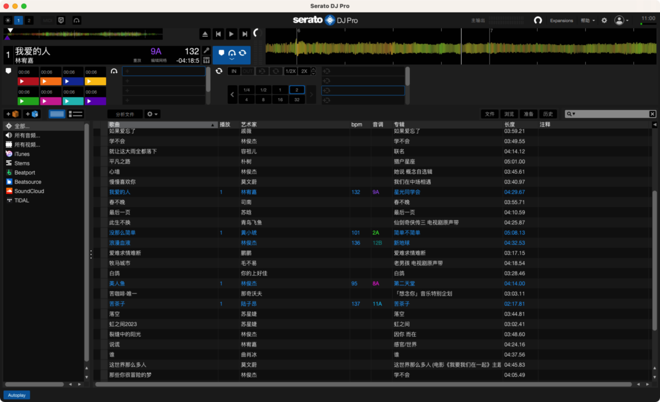Click the track key-lock pin icon
This screenshot has width=660, height=402.
207,50
